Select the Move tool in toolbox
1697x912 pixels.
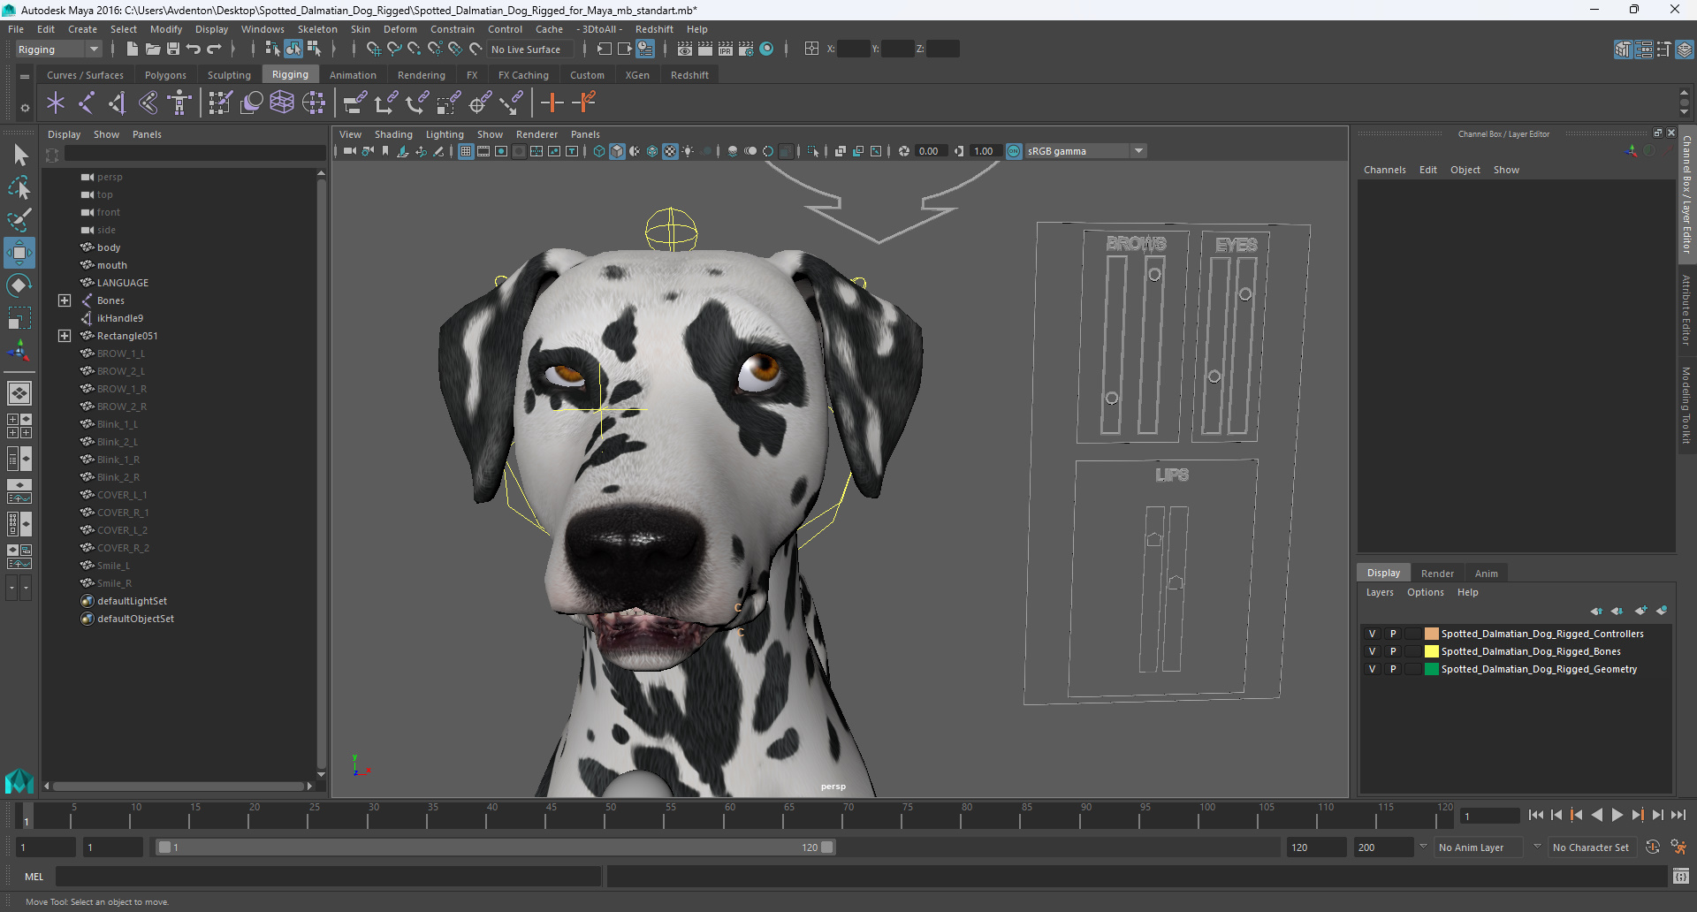19,253
